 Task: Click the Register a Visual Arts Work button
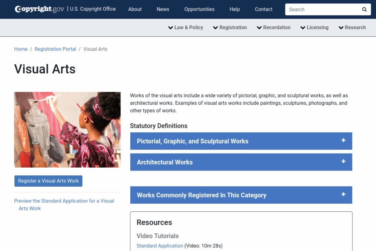coord(48,181)
